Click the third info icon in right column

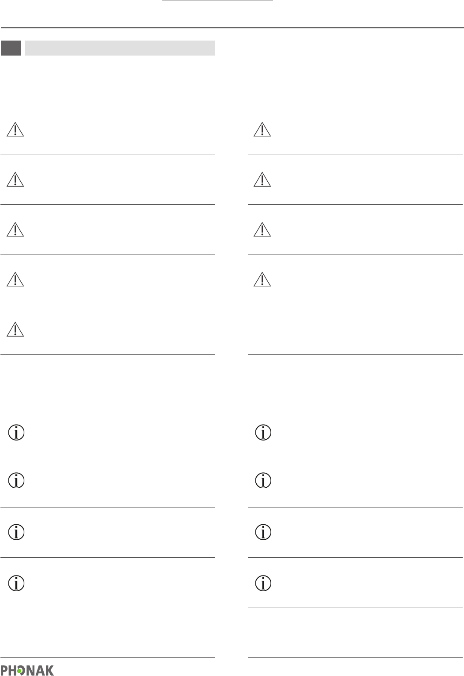tap(263, 532)
